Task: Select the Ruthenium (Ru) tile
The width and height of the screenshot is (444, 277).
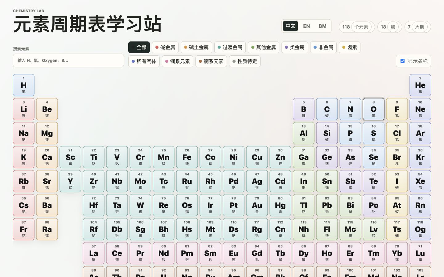Action: 187,181
